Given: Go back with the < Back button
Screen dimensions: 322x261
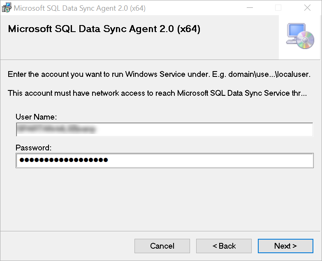Looking at the screenshot, I should coord(224,246).
